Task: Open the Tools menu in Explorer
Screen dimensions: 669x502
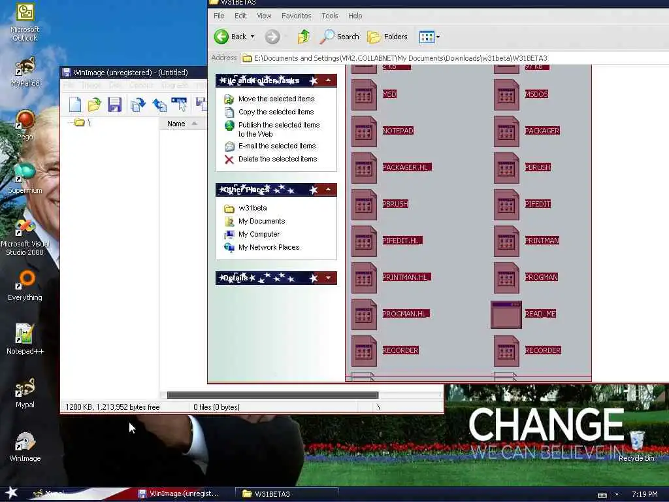Action: click(330, 16)
